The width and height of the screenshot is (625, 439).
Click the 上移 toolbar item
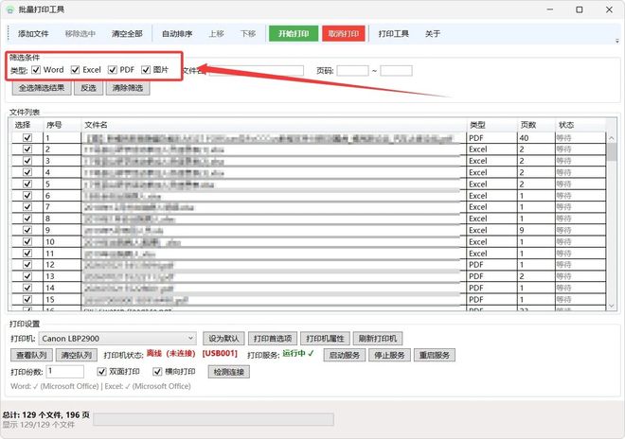[x=216, y=34]
